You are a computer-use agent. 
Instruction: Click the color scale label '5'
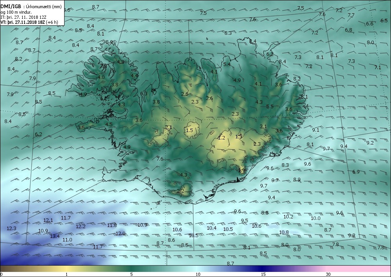pos(131,275)
